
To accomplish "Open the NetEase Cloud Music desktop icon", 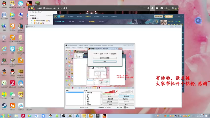I will pyautogui.click(x=12, y=84).
